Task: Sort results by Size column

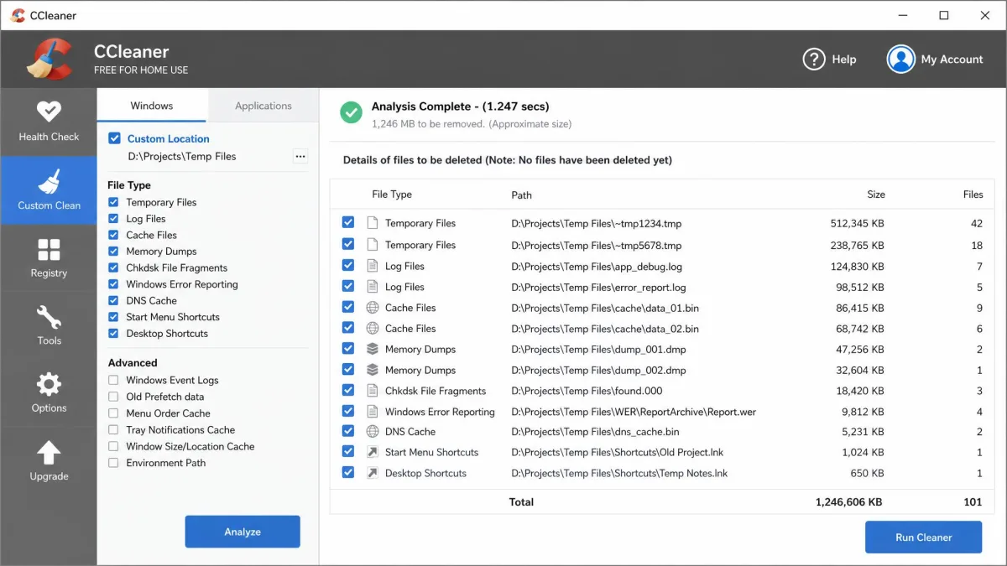Action: point(876,195)
